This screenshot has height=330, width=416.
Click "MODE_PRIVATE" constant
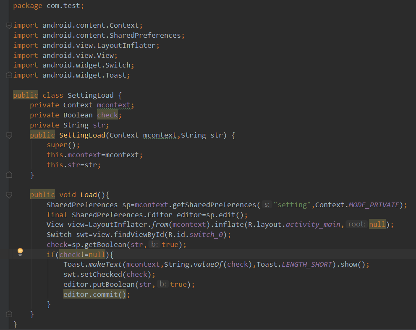click(374, 205)
